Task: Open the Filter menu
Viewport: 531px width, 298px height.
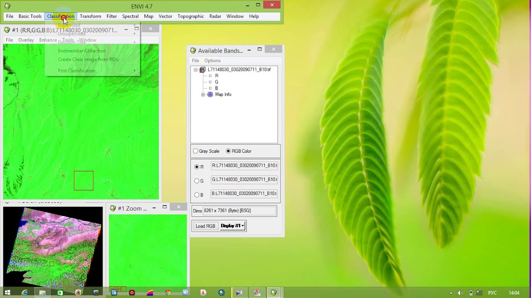Action: [112, 16]
